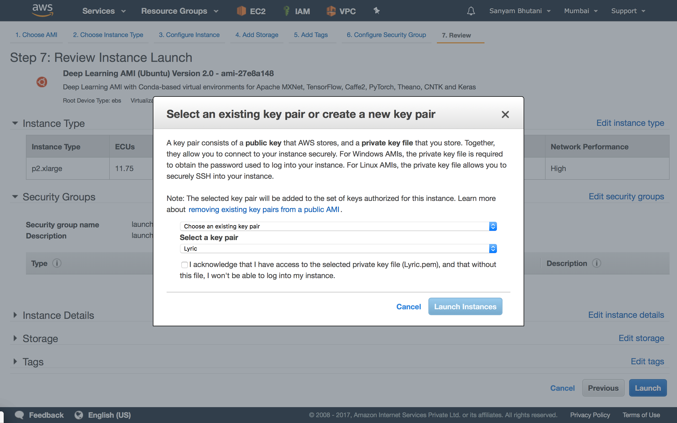Click the Launch Instances button

tap(465, 307)
